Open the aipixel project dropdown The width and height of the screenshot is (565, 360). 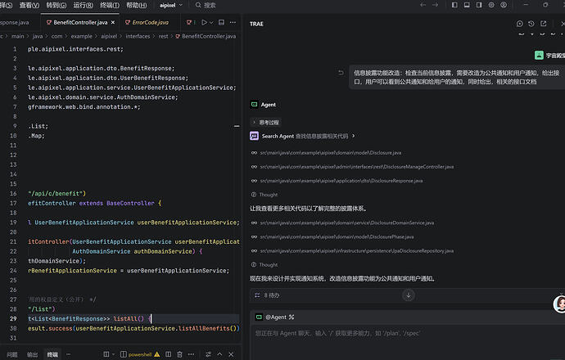(171, 6)
